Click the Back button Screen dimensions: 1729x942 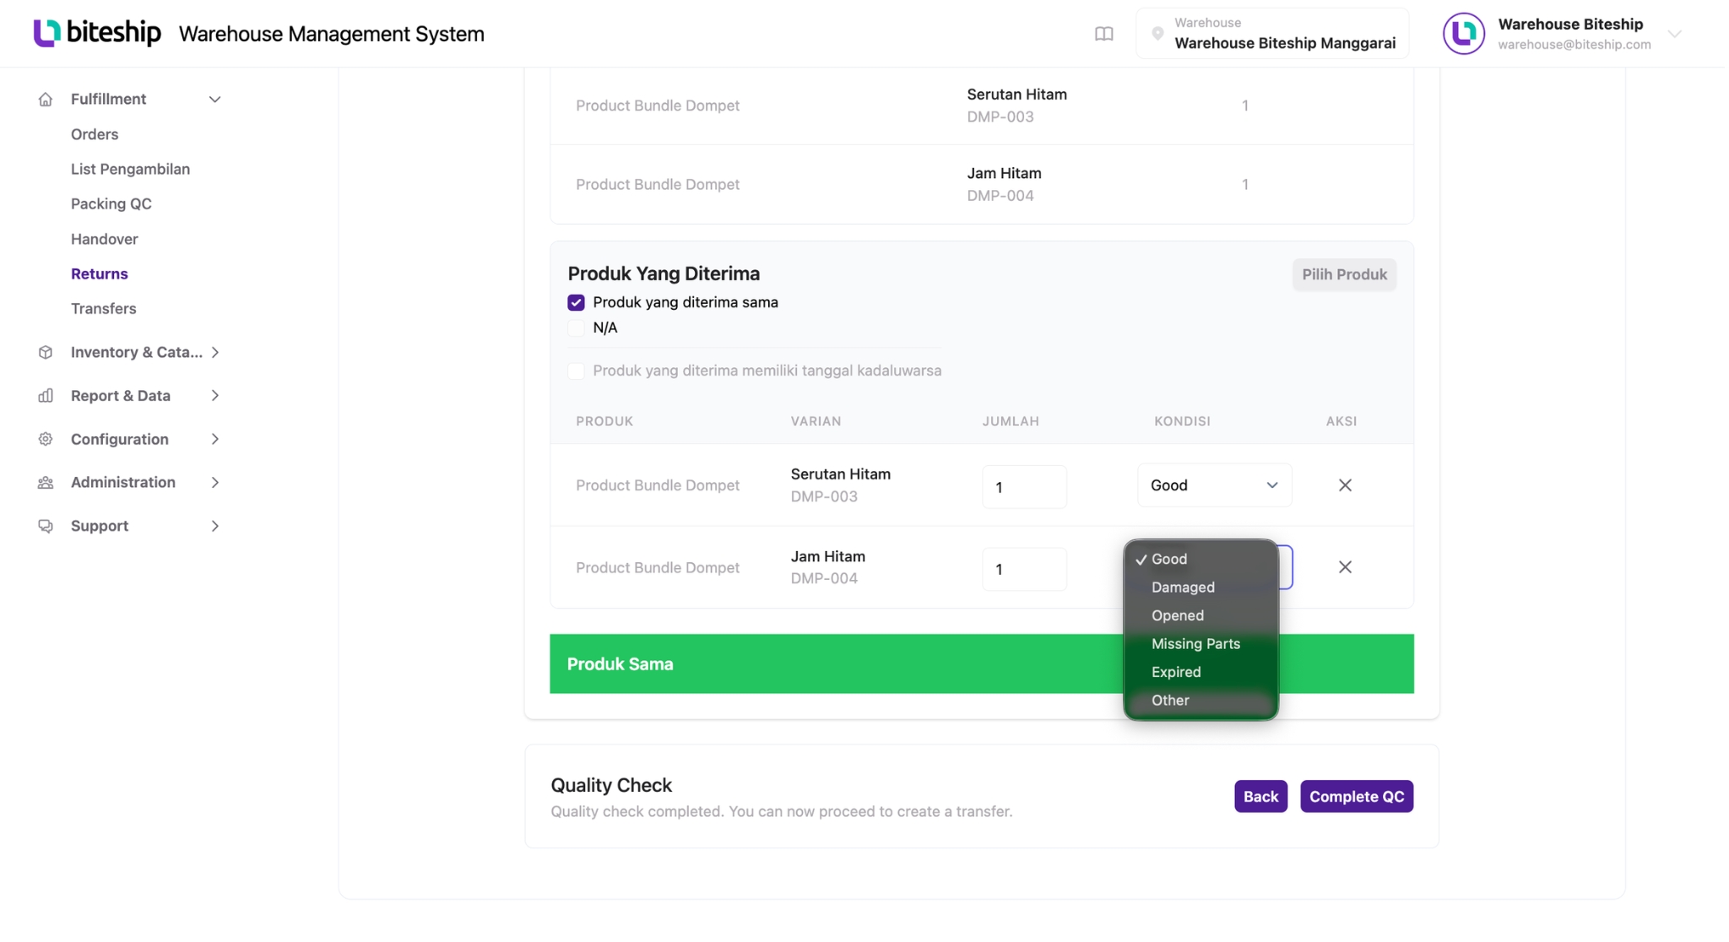(1260, 797)
